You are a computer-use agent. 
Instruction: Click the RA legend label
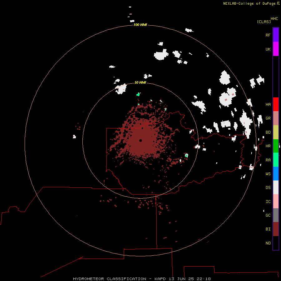(x=268, y=160)
